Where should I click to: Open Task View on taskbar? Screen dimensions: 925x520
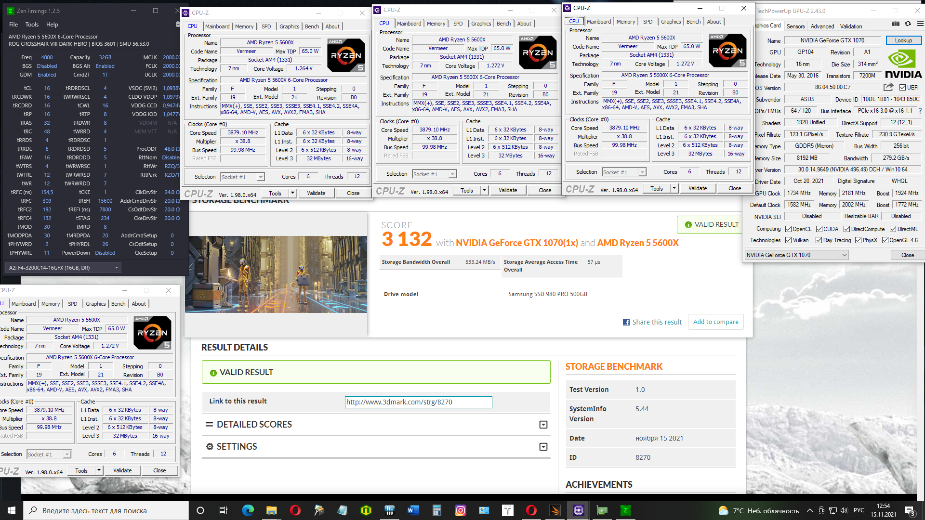tap(223, 510)
